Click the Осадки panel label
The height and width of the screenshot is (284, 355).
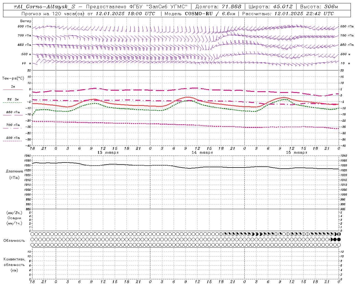click(x=14, y=218)
